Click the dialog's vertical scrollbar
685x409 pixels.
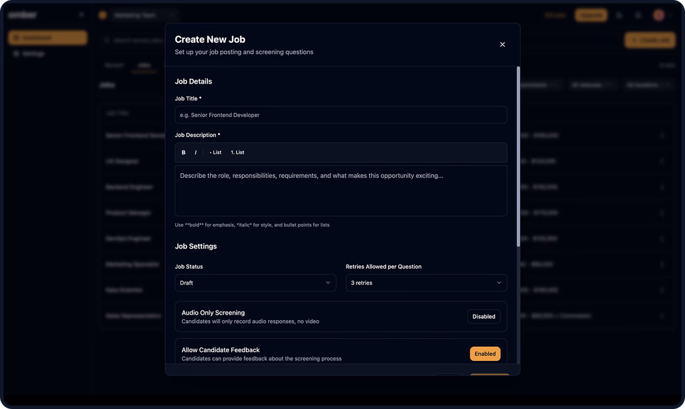pos(518,157)
